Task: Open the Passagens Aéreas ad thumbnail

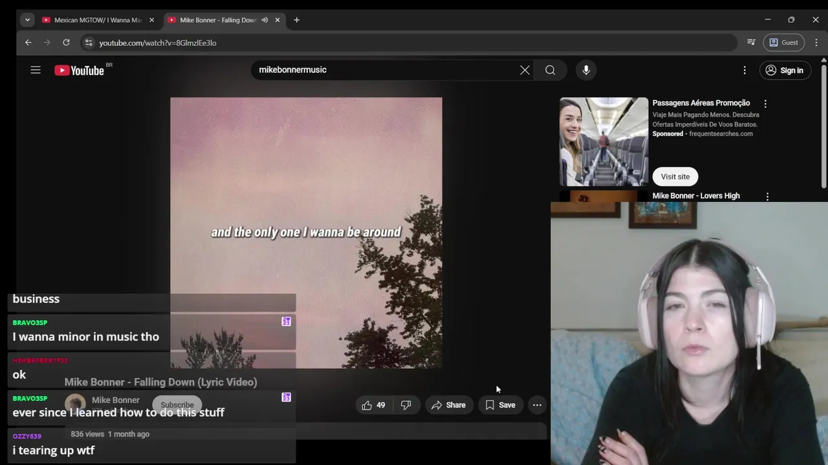Action: click(604, 141)
